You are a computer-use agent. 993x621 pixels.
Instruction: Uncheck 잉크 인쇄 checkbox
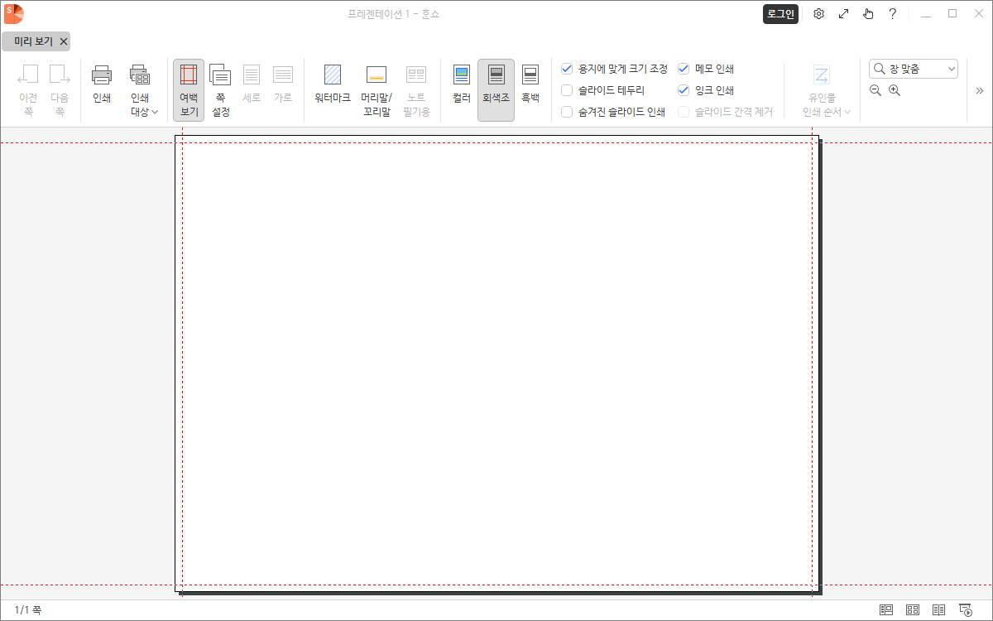[x=684, y=90]
